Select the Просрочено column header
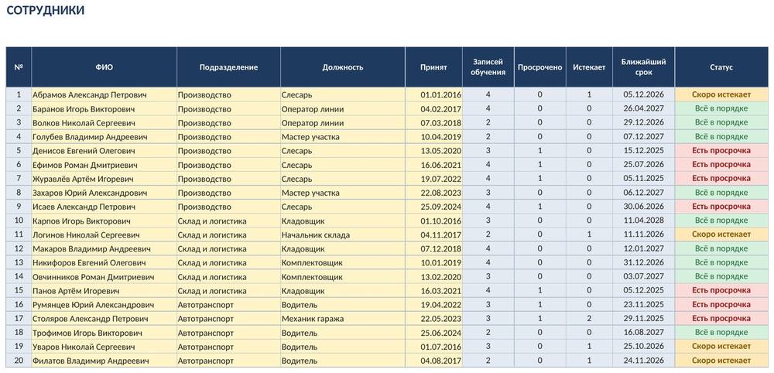This screenshot has width=774, height=373. (540, 67)
